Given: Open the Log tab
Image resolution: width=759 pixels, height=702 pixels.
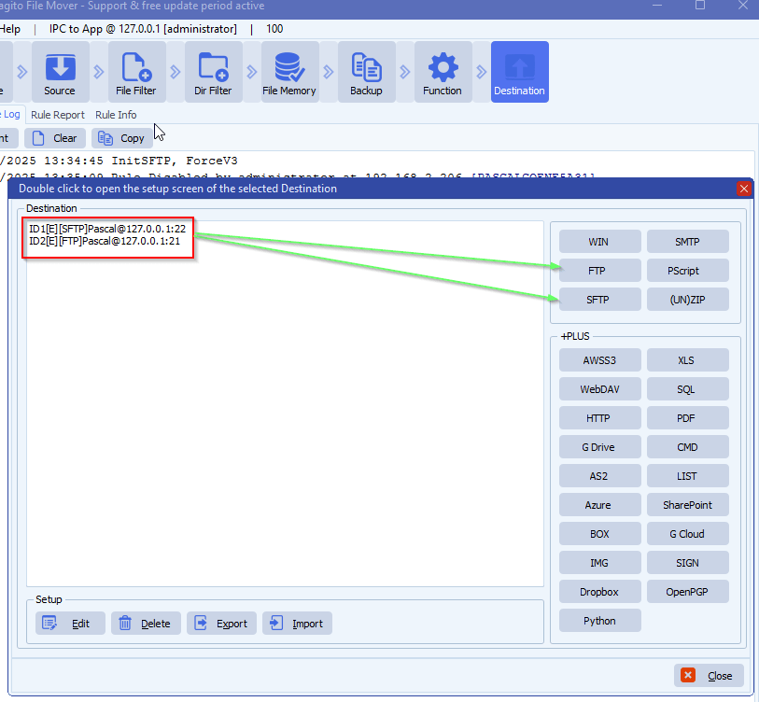Looking at the screenshot, I should coord(10,114).
